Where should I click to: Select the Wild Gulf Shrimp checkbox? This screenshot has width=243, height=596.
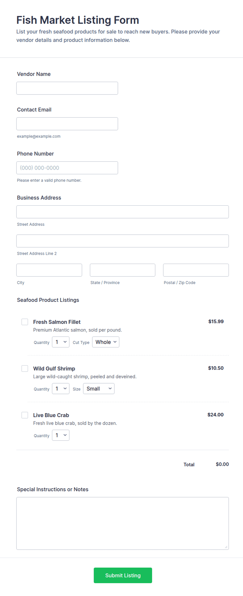point(25,368)
